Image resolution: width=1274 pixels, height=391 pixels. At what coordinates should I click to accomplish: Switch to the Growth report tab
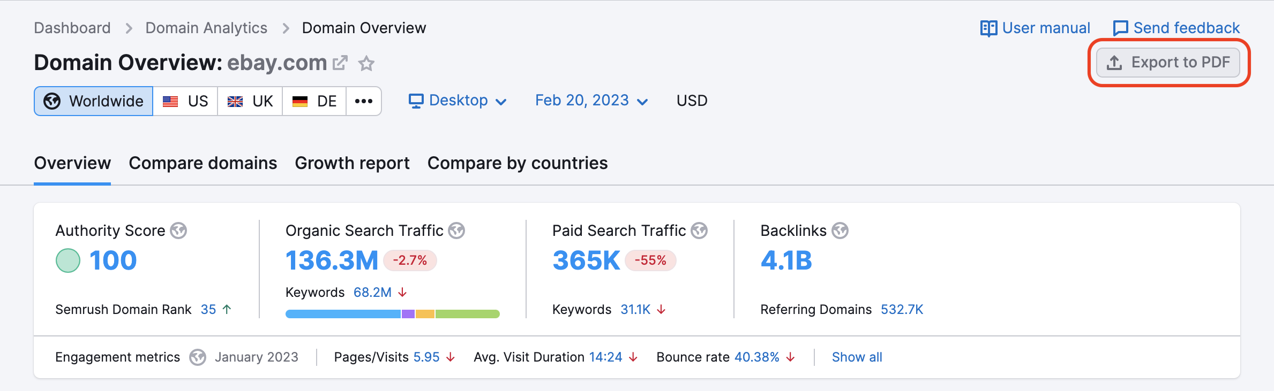pos(352,163)
